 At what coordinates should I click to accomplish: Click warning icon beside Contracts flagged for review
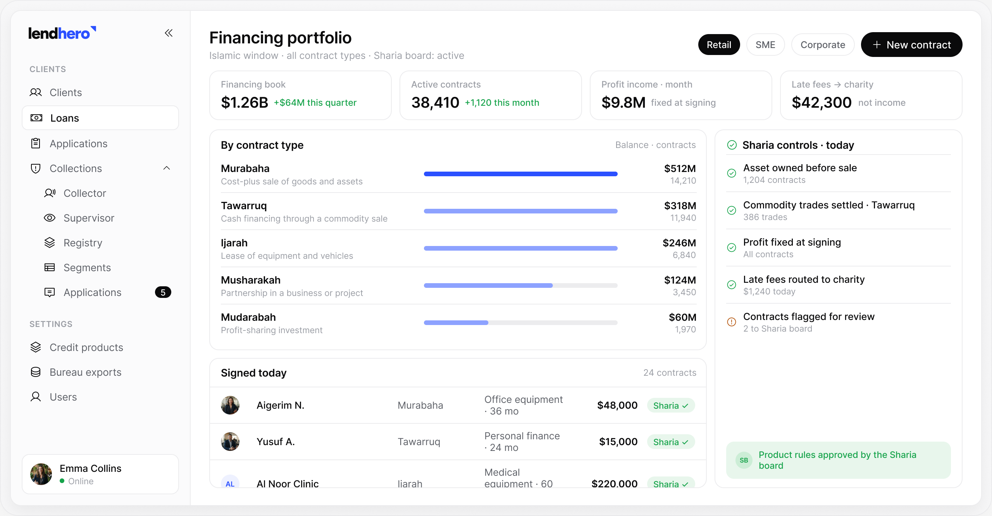(x=732, y=322)
